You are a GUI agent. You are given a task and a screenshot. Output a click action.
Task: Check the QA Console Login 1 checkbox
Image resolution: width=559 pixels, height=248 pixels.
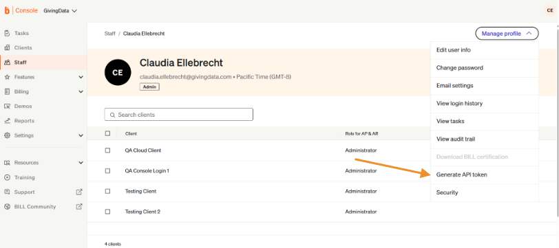pos(107,171)
